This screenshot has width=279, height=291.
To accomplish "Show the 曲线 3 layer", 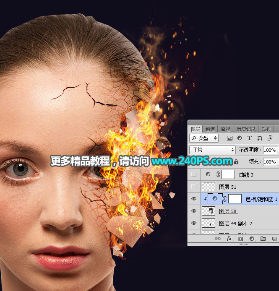I will (194, 174).
